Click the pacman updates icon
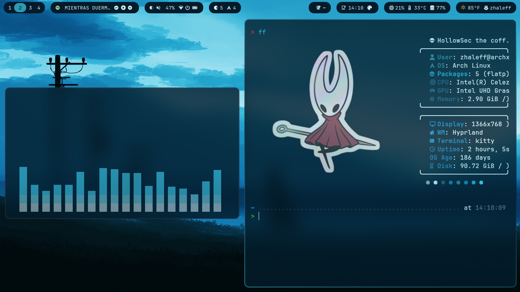The height and width of the screenshot is (292, 520). [216, 8]
